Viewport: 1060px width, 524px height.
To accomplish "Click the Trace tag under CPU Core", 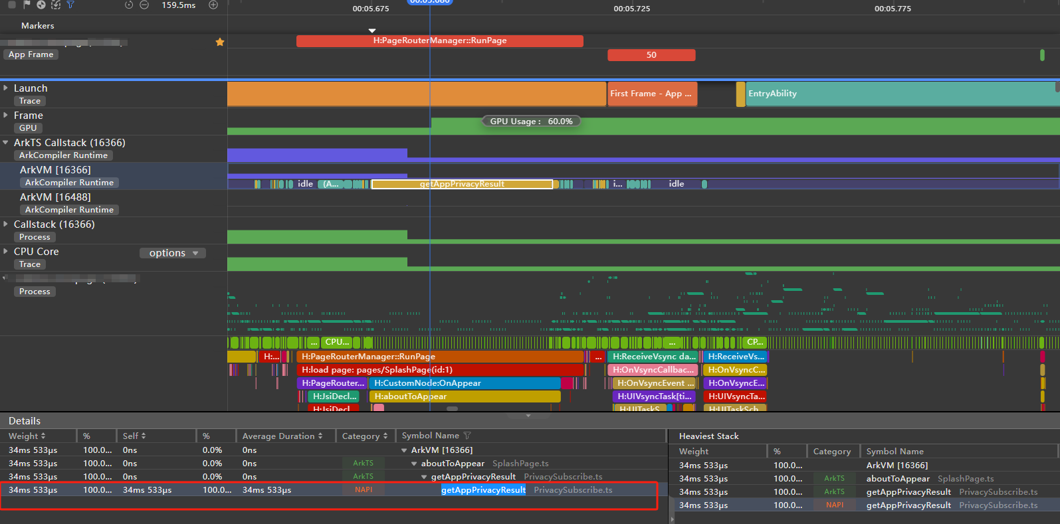I will coord(30,264).
